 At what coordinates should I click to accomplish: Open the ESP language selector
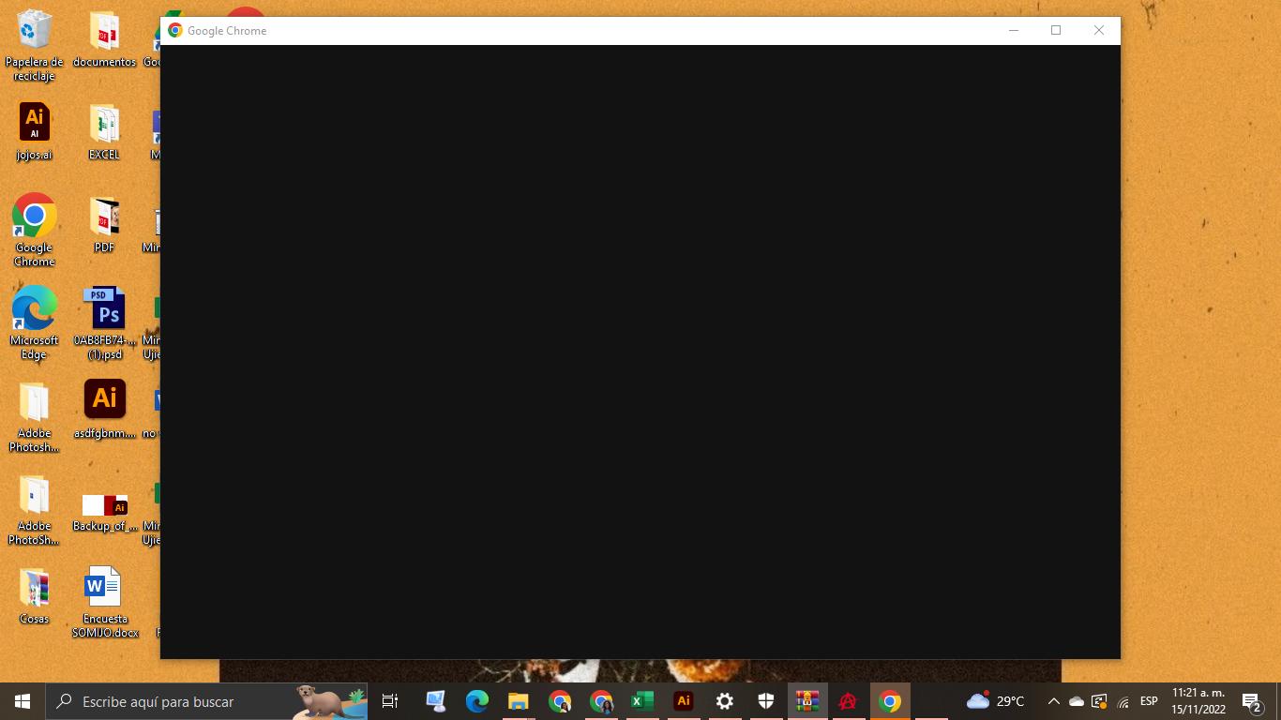(x=1149, y=701)
